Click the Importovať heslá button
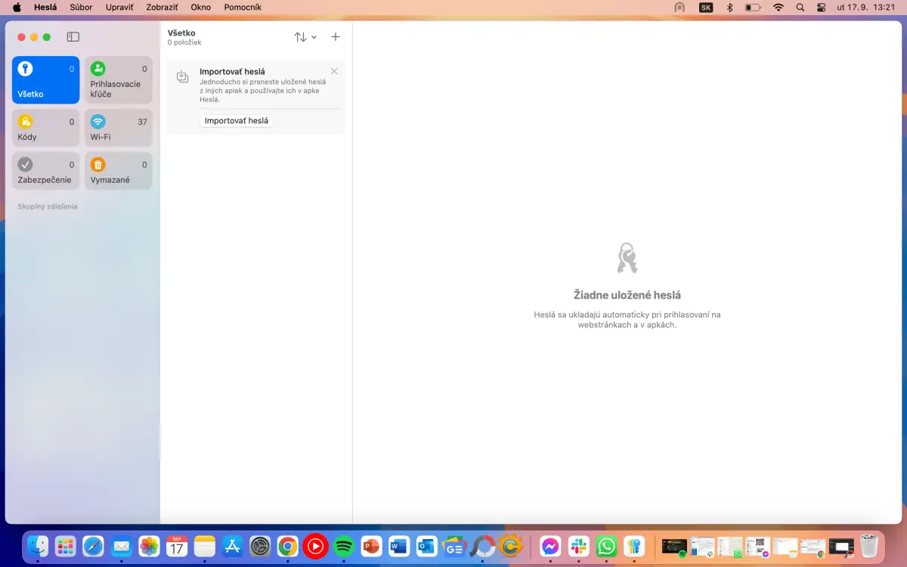Image resolution: width=907 pixels, height=567 pixels. [x=237, y=121]
